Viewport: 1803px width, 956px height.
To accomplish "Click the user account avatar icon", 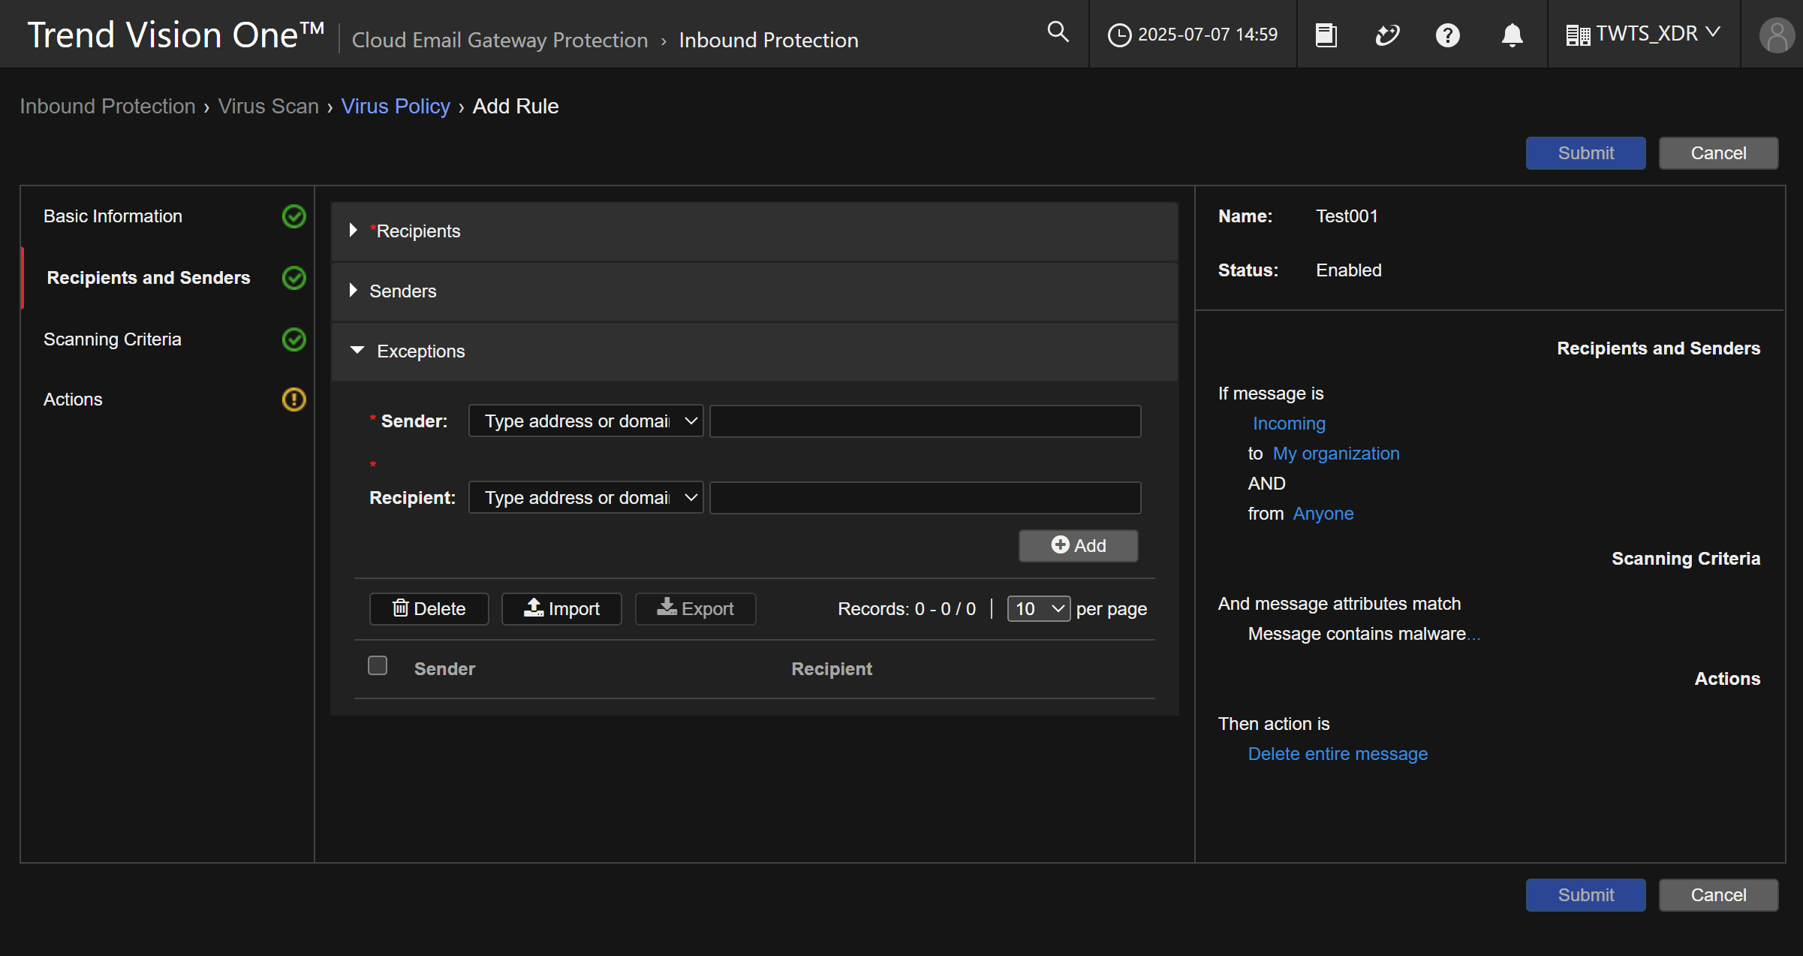I will 1776,35.
